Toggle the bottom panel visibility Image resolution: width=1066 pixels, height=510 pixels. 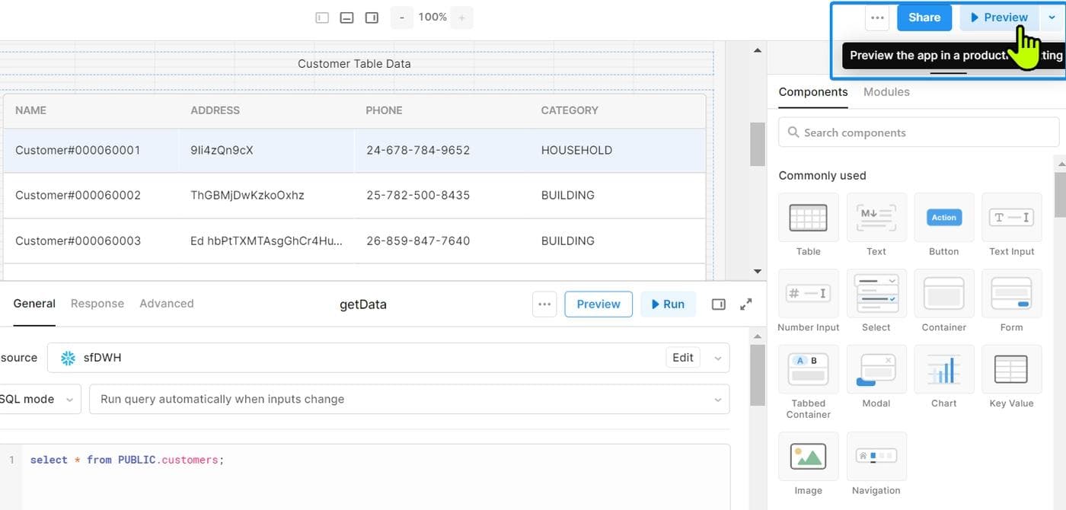pos(346,18)
